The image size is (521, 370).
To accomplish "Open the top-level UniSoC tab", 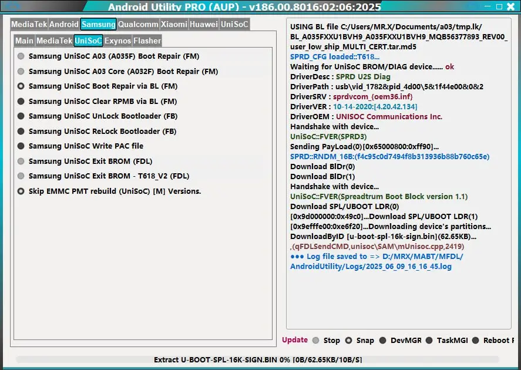I will 234,24.
